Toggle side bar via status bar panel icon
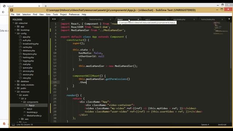 [13, 124]
